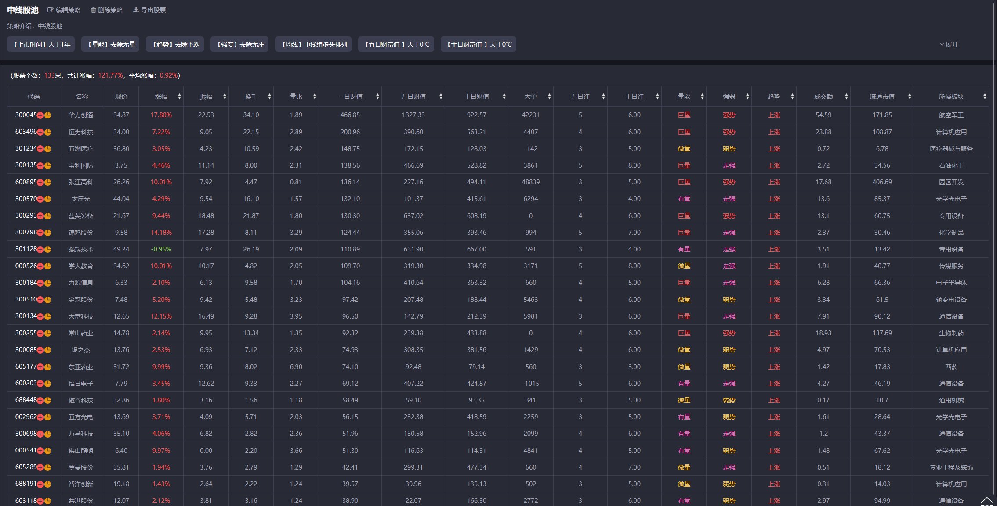Sort by 量能 column arrows
Viewport: 997px width, 506px height.
pos(702,97)
